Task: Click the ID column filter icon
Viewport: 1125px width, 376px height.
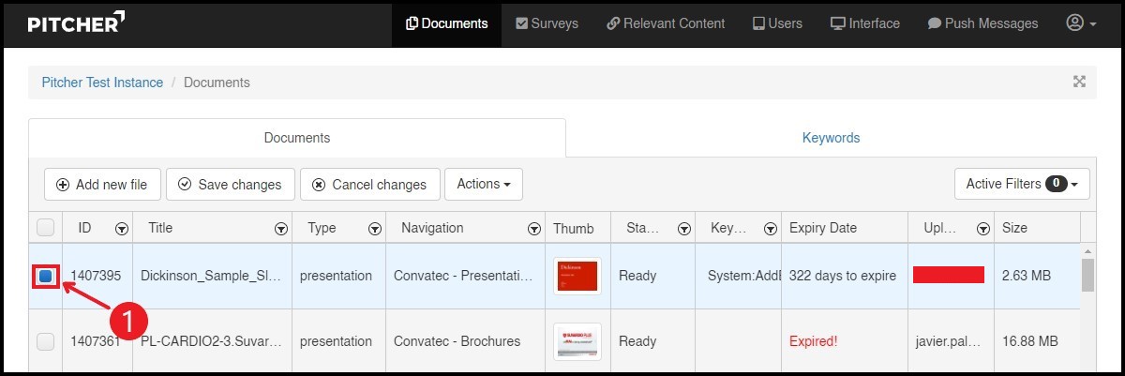Action: click(121, 229)
